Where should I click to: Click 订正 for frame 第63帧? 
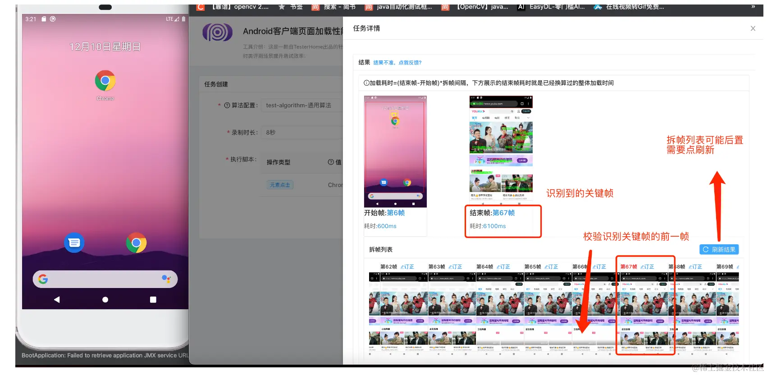coord(455,267)
